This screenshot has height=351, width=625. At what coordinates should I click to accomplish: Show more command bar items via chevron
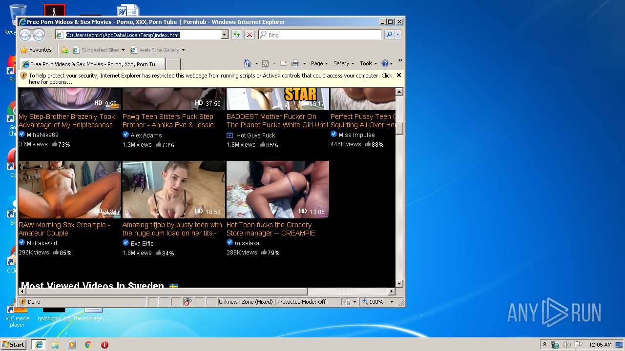click(400, 60)
